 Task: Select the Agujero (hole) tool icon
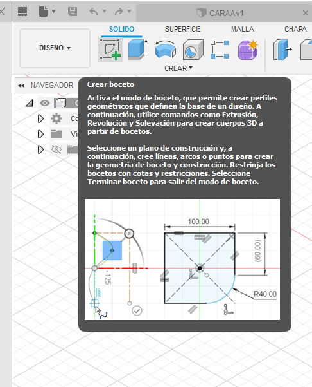point(193,50)
